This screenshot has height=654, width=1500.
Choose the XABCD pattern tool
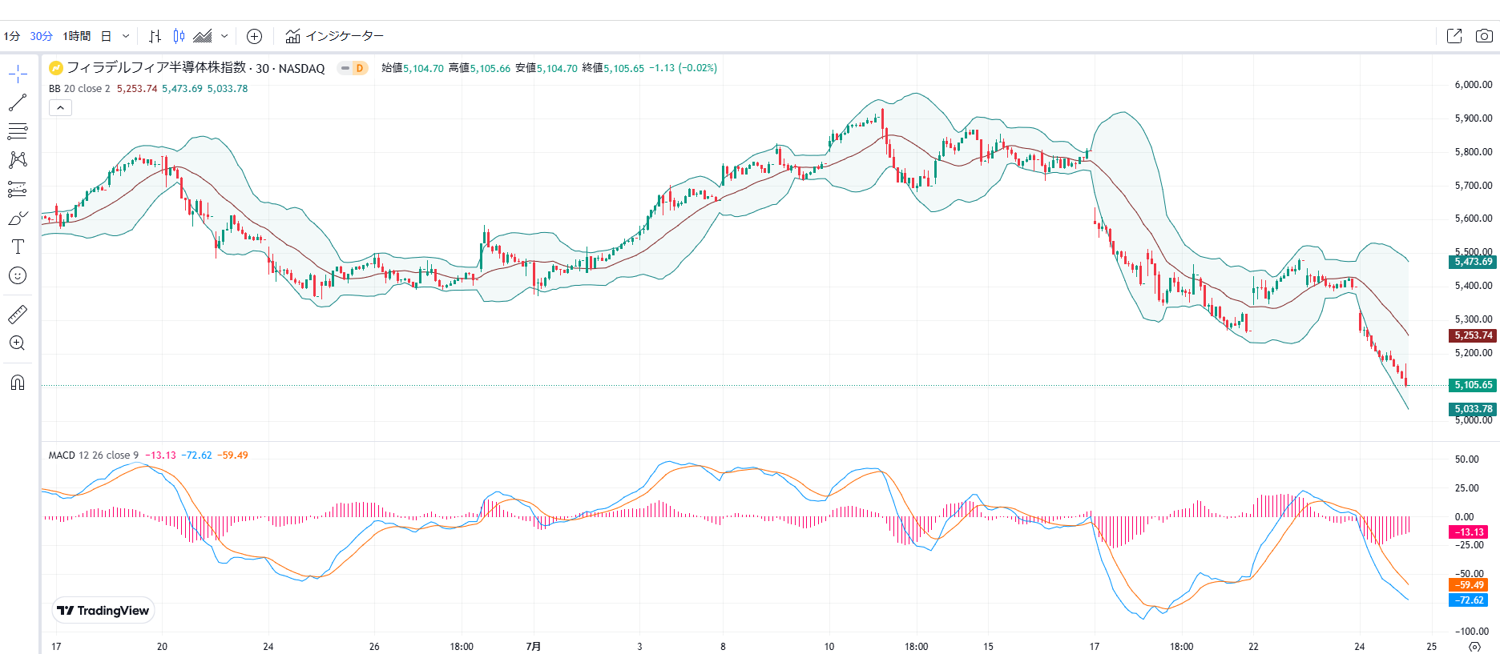coord(18,160)
